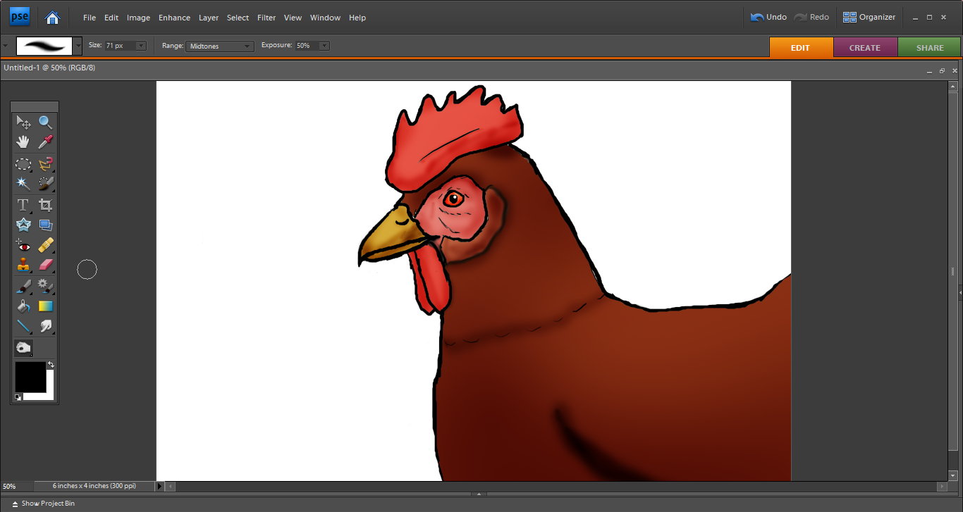Open the Exposure 50% dropdown
The width and height of the screenshot is (963, 512).
tap(324, 46)
